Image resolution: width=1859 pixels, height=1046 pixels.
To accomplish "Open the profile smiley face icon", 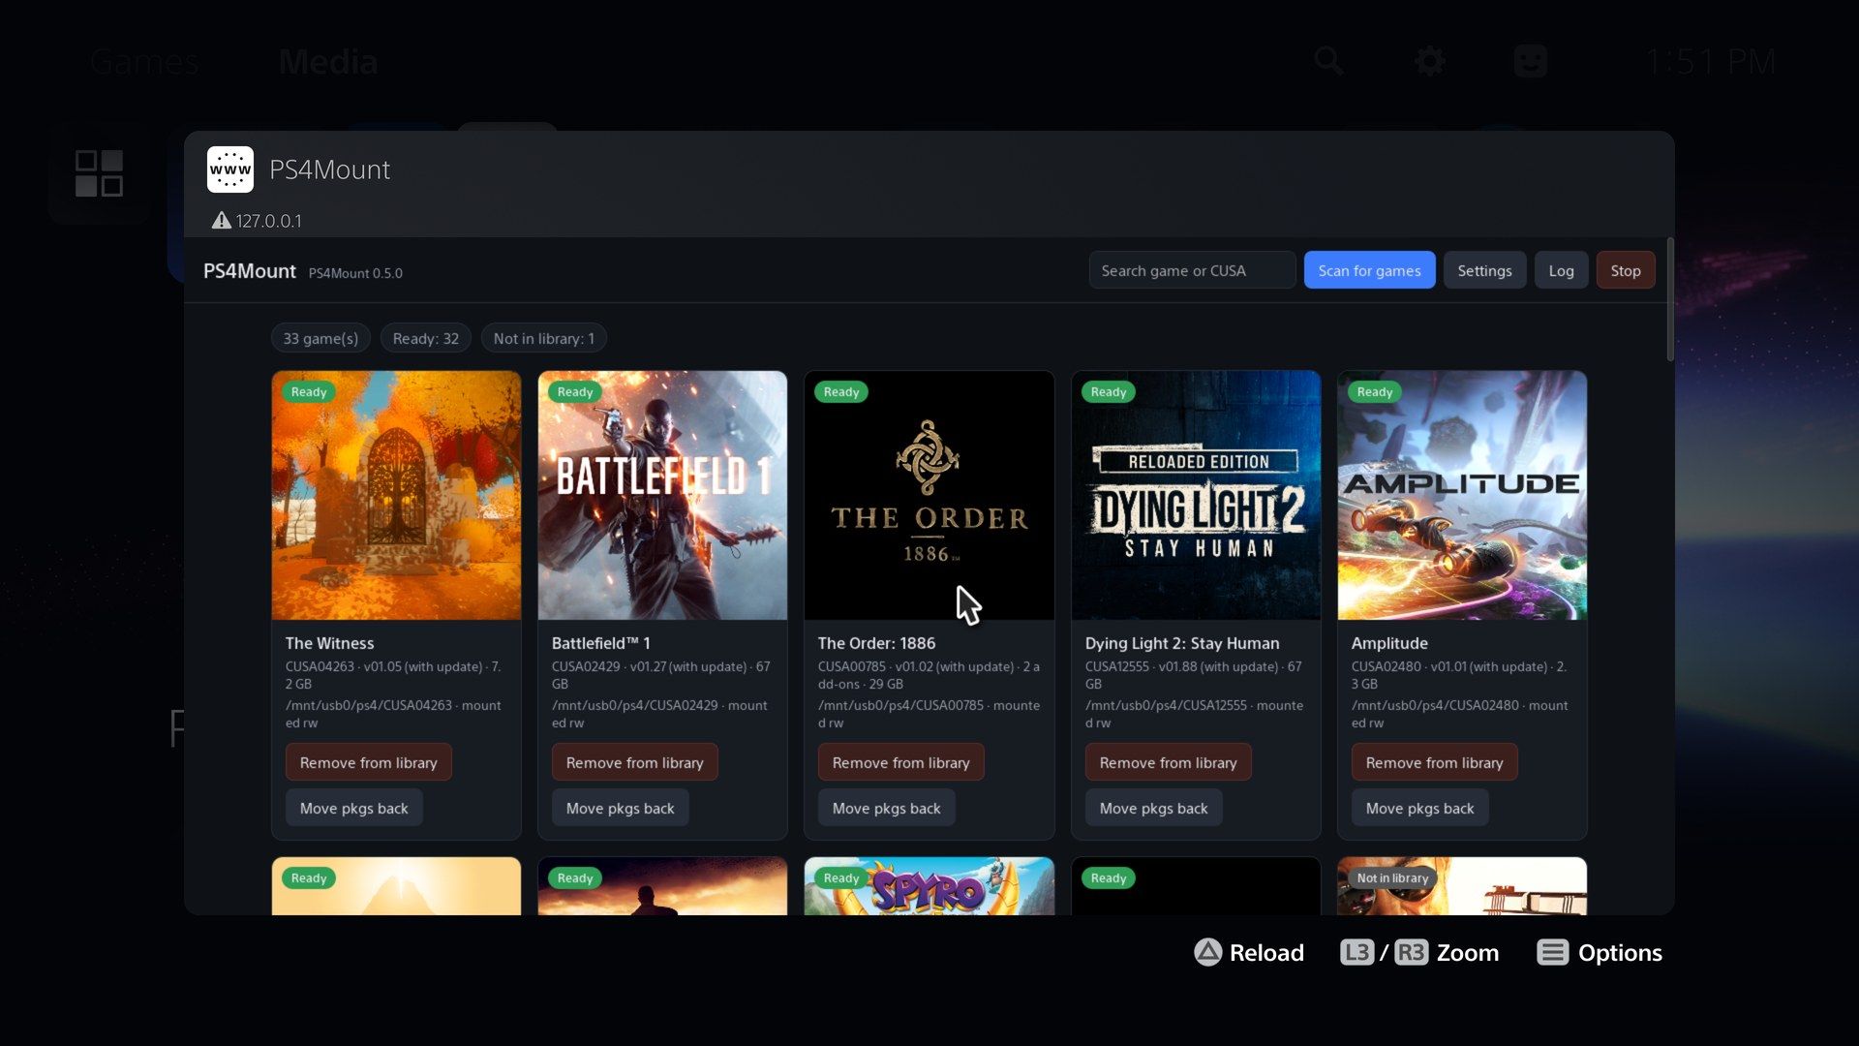I will tap(1531, 61).
